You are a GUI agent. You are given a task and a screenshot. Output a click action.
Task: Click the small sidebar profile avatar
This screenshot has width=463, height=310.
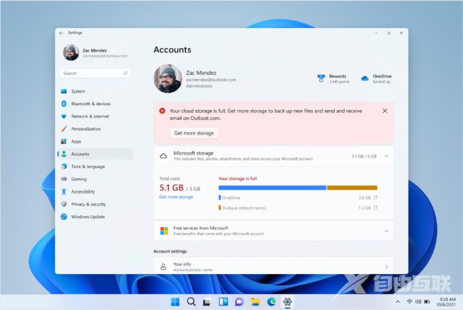(x=71, y=52)
